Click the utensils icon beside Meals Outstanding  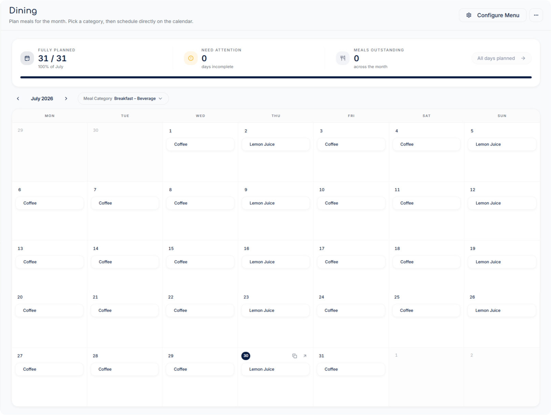coord(343,58)
